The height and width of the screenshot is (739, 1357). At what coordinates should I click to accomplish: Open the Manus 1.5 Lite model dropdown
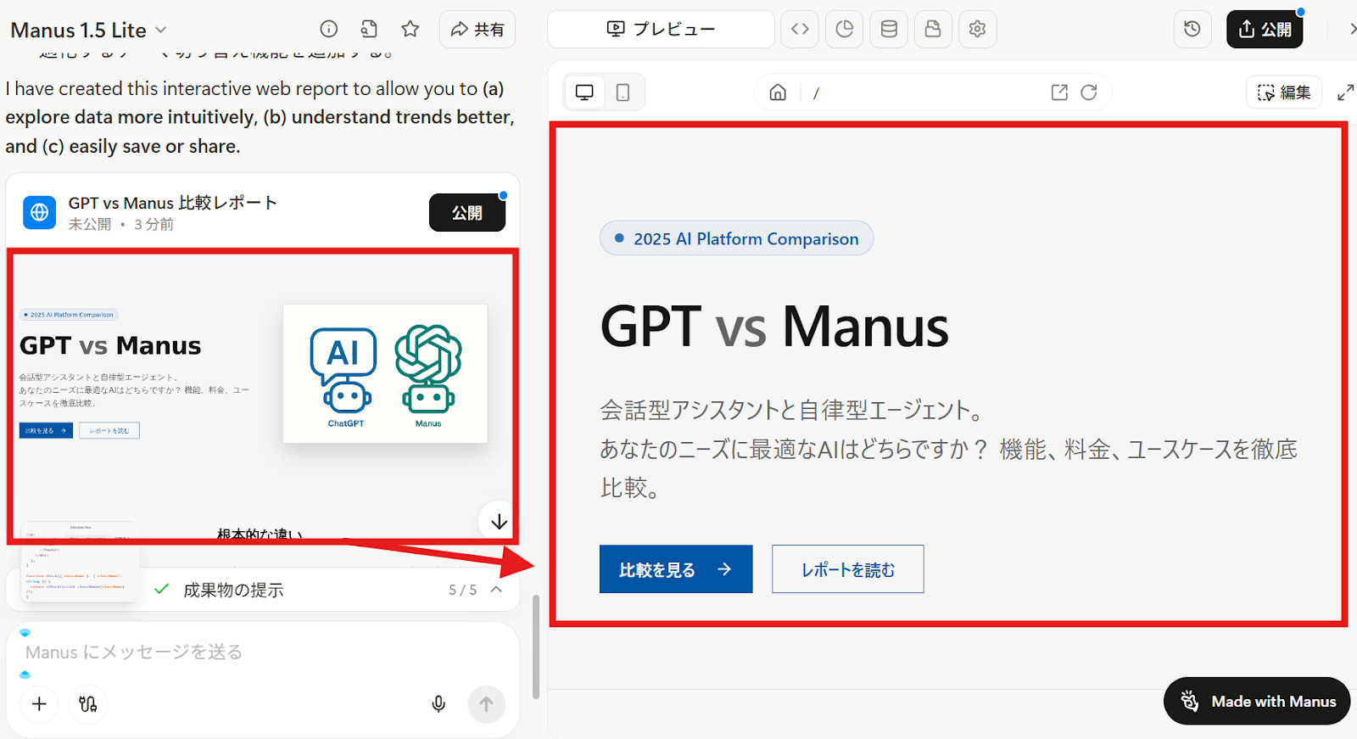pos(88,30)
